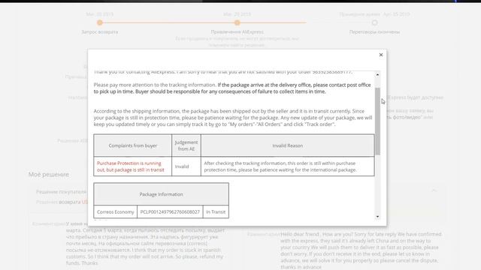Click the grey final timeline marker circle
Image resolution: width=481 pixels, height=270 pixels.
(374, 22)
